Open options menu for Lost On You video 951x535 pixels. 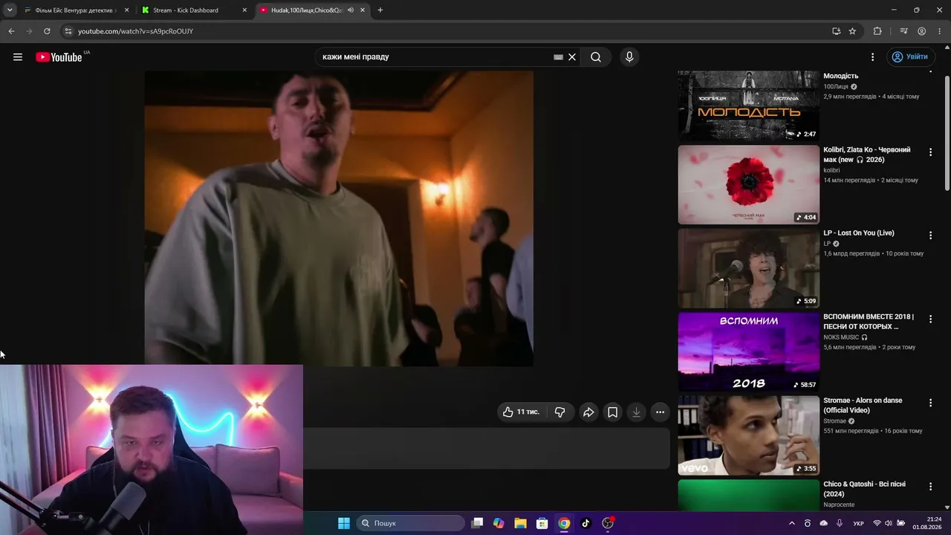tap(930, 236)
